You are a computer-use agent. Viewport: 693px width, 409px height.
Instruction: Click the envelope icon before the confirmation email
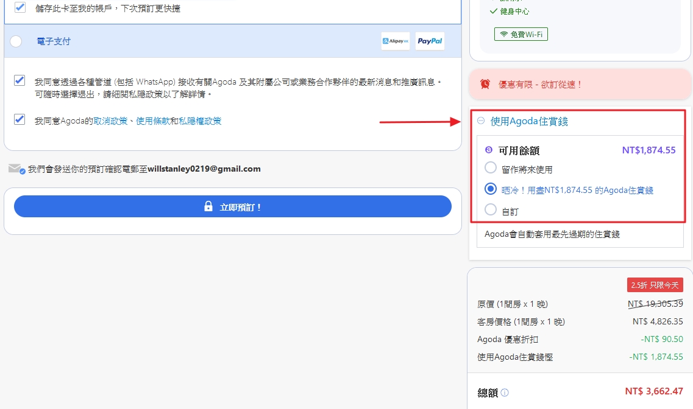[17, 169]
